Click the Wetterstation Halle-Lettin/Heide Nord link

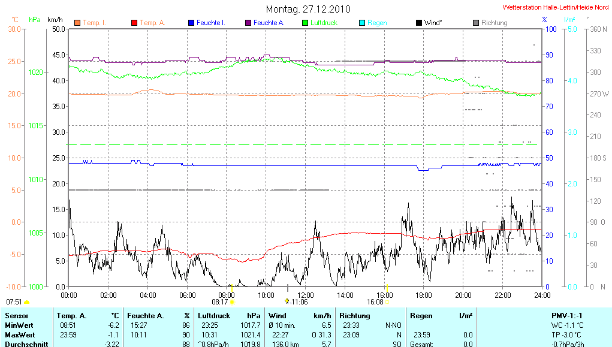click(555, 8)
